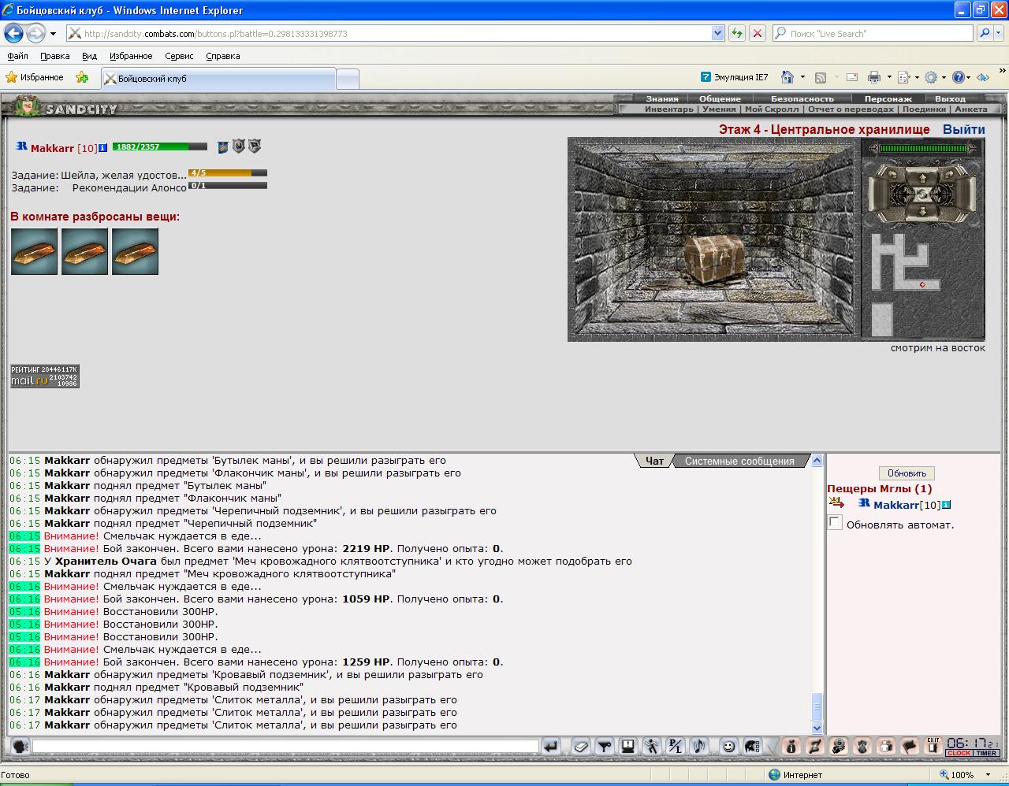Screen dimensions: 1009x786
Task: Turn right with the curved right arrow
Action: [x=949, y=174]
